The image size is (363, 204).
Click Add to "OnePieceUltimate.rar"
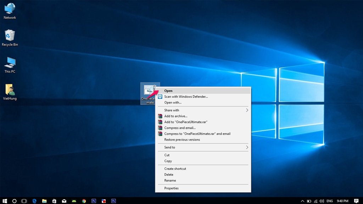[x=185, y=122]
